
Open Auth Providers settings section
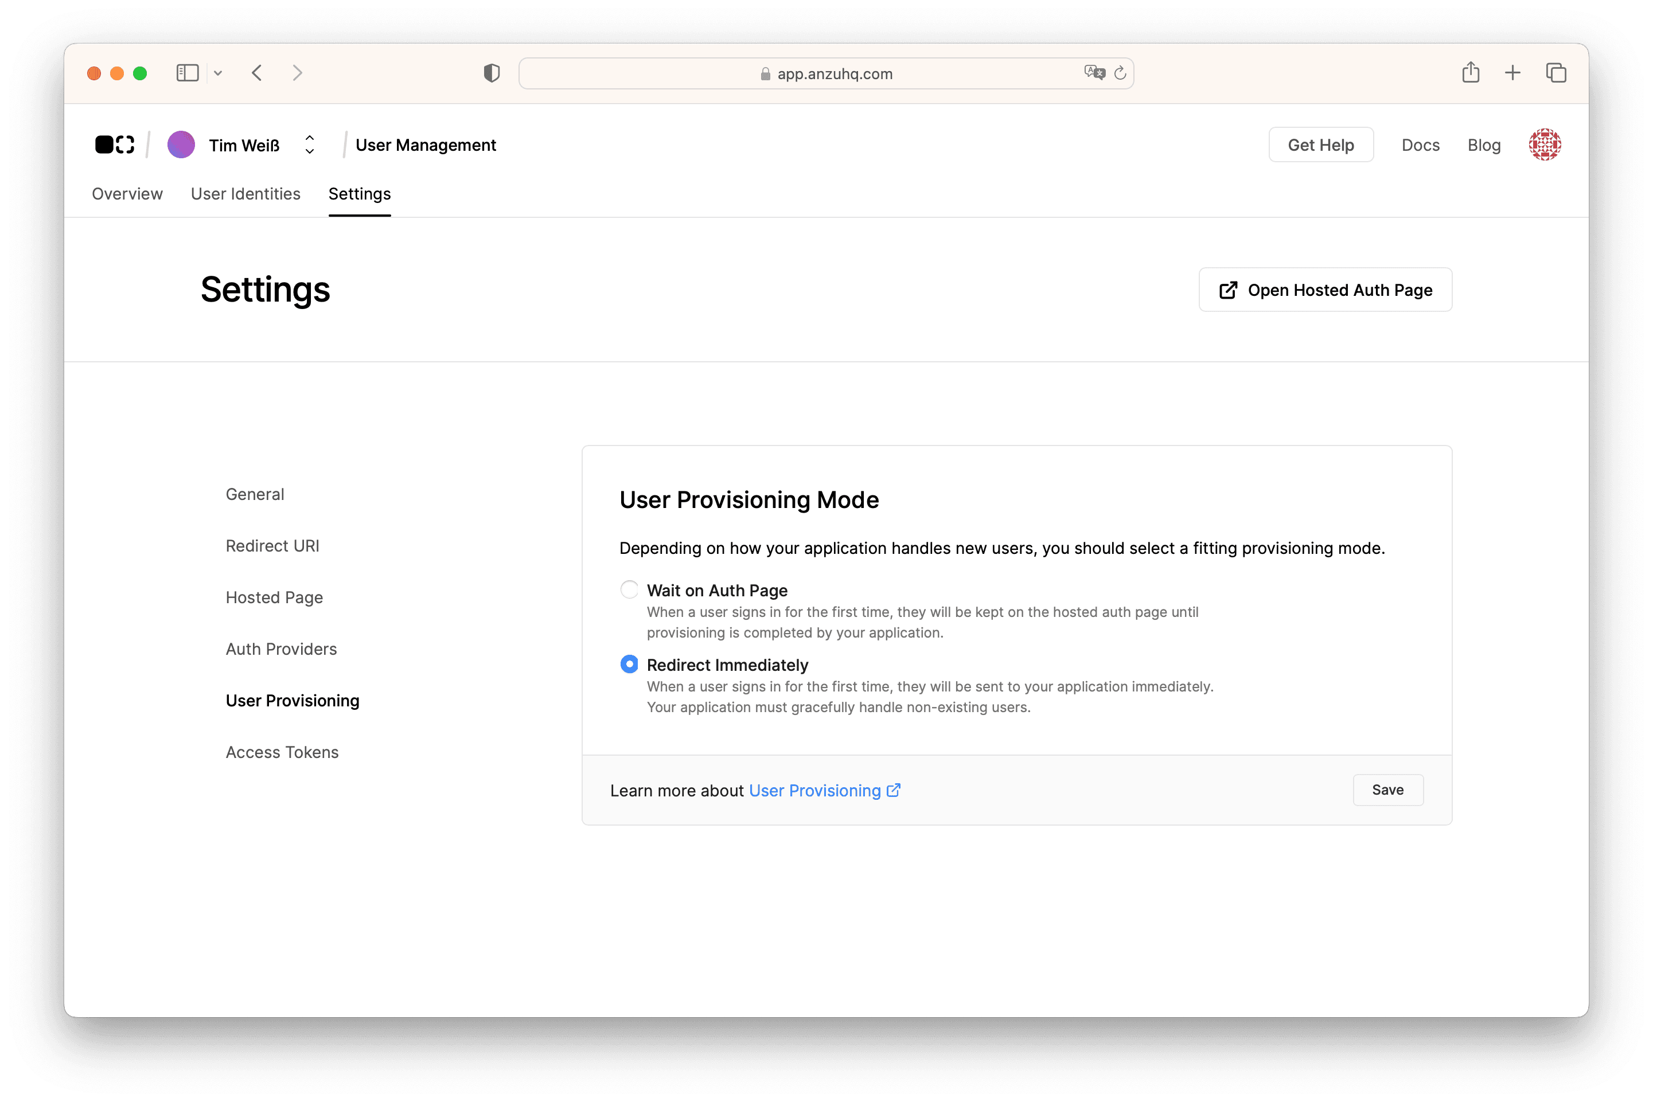(281, 648)
